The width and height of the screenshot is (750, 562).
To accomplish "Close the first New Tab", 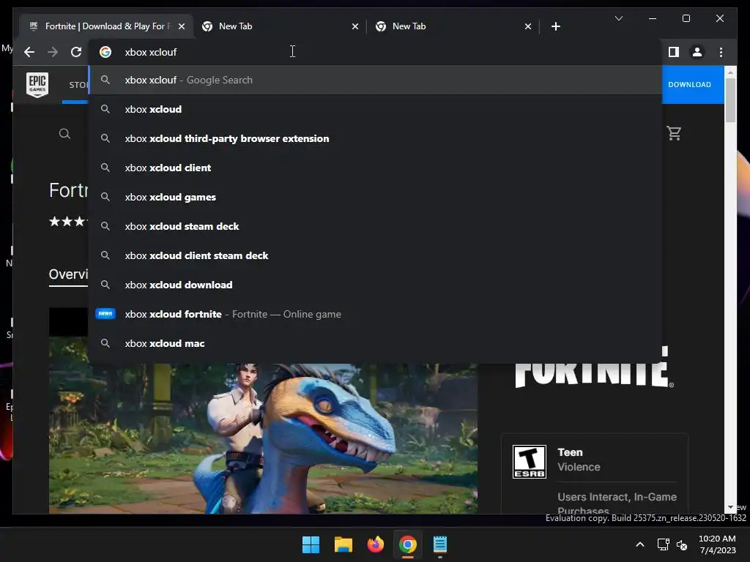I will 355,26.
